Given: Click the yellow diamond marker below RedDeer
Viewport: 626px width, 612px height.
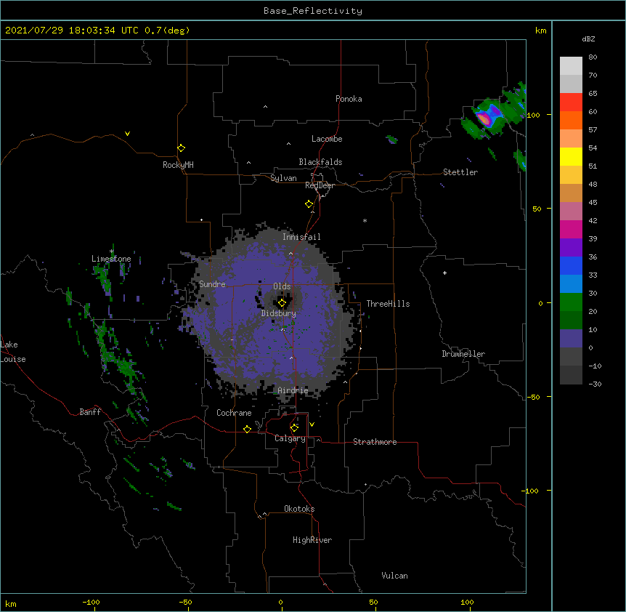Looking at the screenshot, I should coord(309,204).
